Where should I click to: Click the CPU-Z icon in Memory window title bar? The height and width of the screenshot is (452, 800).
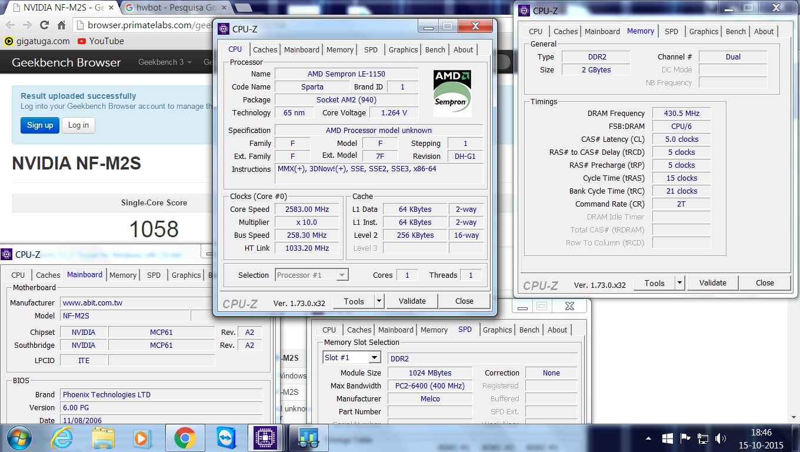coord(525,10)
